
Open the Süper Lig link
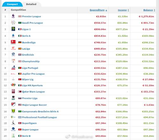[28, 80]
